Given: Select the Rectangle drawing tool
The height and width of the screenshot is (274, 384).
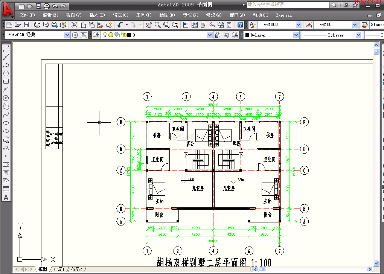Looking at the screenshot, I should (6, 82).
